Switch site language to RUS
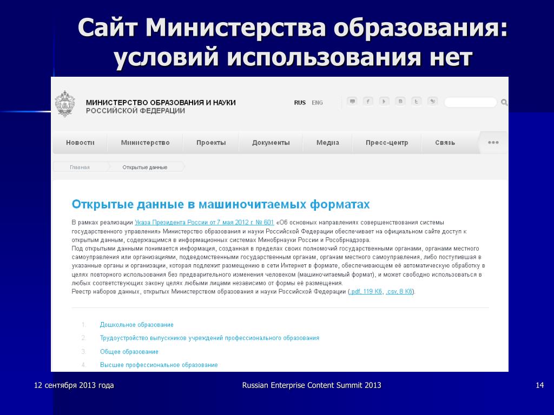554x415 pixels. (x=300, y=103)
